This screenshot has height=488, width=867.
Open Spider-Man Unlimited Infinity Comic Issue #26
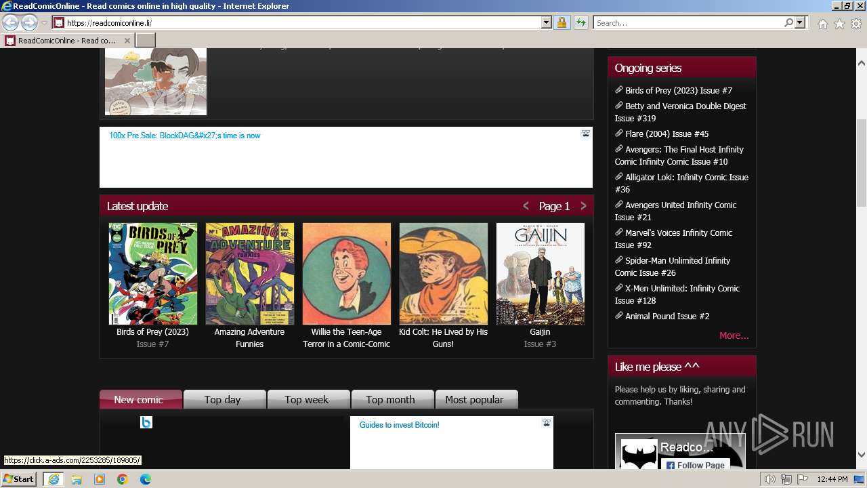pos(673,266)
